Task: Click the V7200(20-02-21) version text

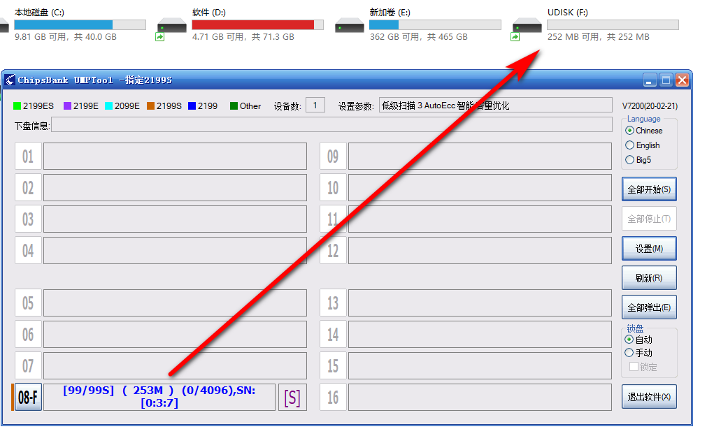Action: click(650, 106)
